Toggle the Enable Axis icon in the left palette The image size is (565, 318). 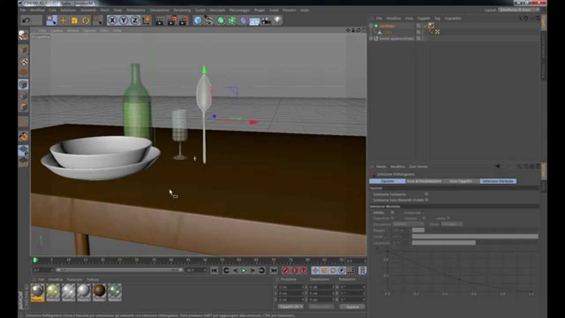23,121
